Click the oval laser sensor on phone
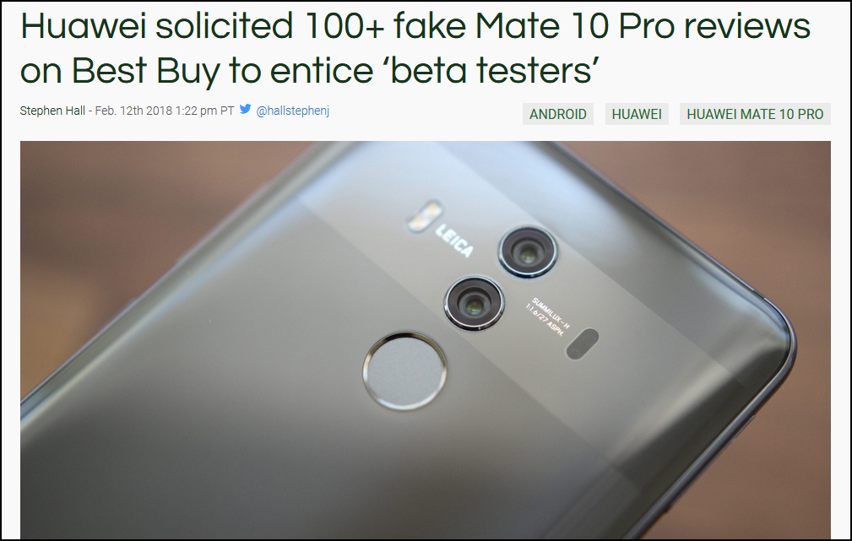Viewport: 852px width, 541px height. (583, 344)
